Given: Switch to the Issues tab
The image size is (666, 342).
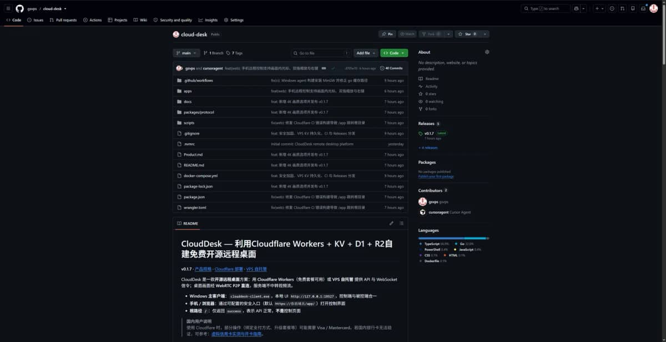Looking at the screenshot, I should coord(36,20).
